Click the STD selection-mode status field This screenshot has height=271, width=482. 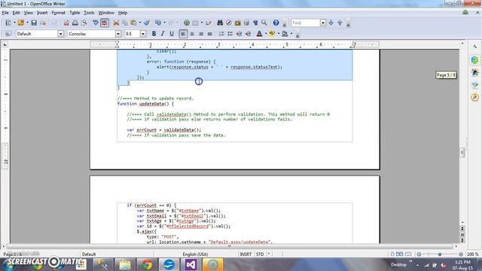[260, 254]
